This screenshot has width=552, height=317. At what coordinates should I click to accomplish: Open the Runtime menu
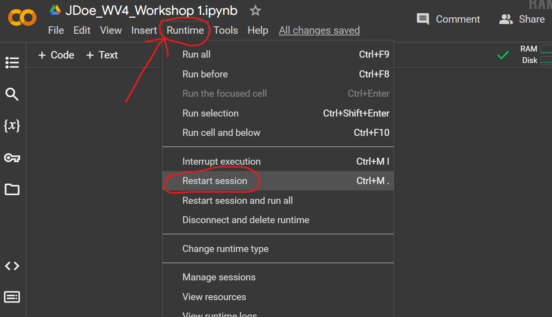[x=185, y=30]
